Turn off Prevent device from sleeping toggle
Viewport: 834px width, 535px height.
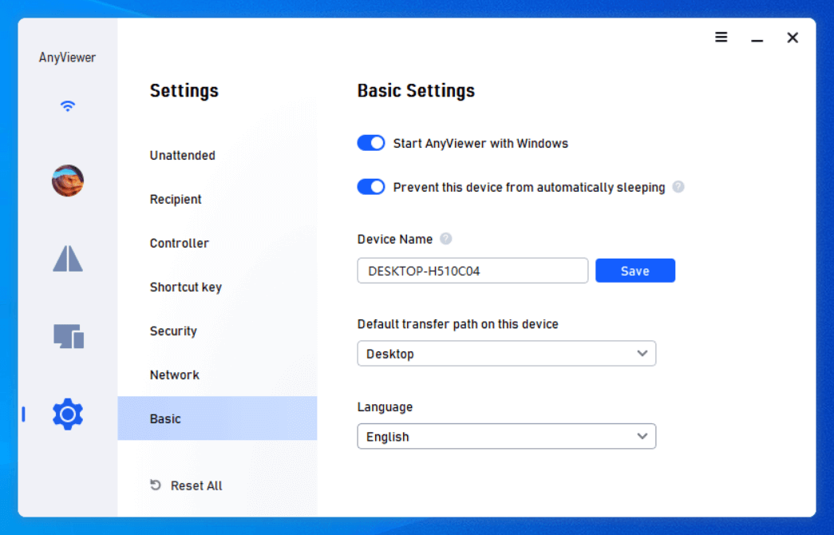point(371,187)
